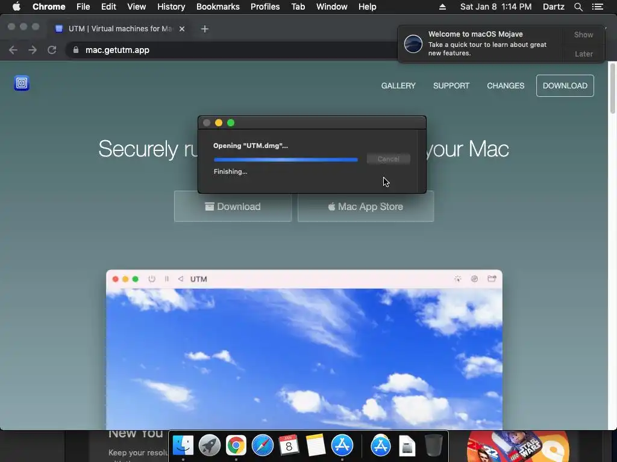The image size is (617, 462).
Task: Open the Edit menu
Action: coord(108,7)
